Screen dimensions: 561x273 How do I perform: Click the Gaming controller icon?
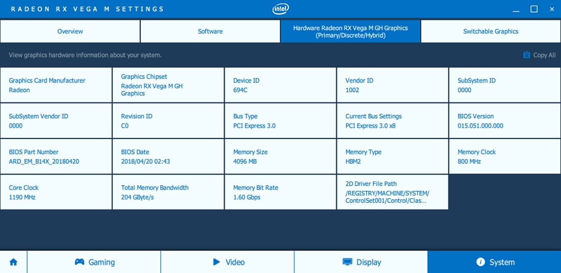(x=79, y=262)
